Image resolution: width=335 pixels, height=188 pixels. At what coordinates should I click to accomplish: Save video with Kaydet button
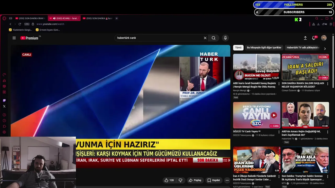[x=214, y=180]
